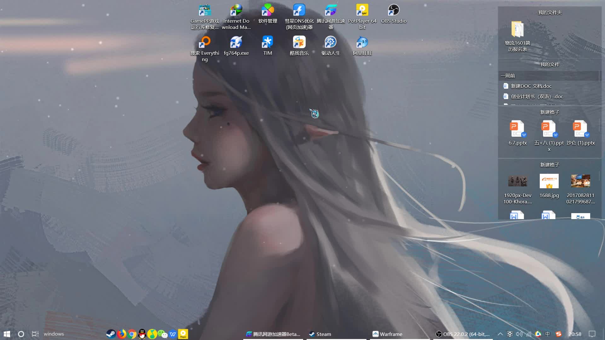Image resolution: width=605 pixels, height=340 pixels.
Task: Open 创业计划书 (双语) .doc file
Action: click(x=533, y=96)
